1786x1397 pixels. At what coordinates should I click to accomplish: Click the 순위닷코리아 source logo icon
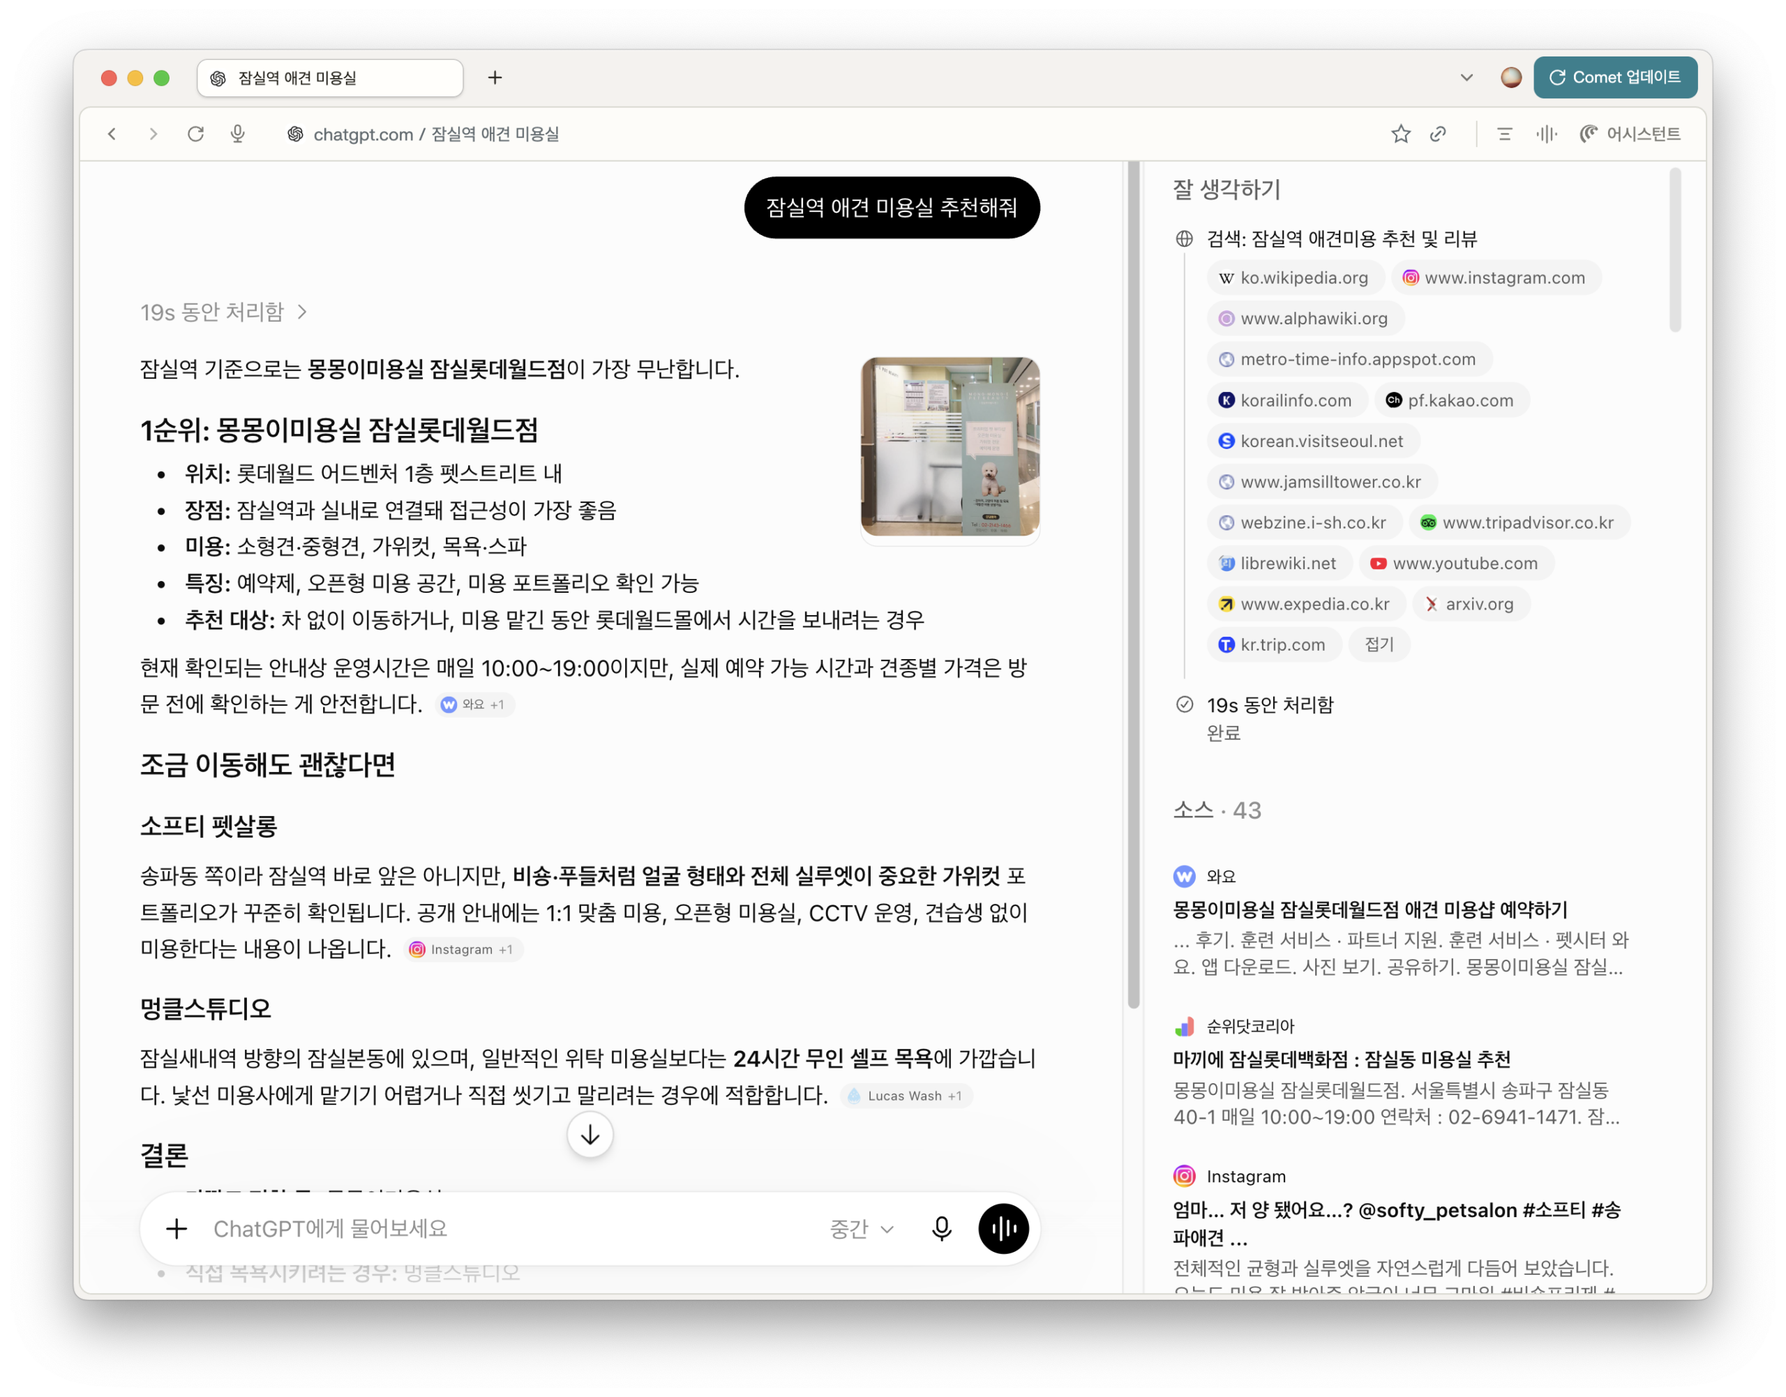(1183, 1026)
